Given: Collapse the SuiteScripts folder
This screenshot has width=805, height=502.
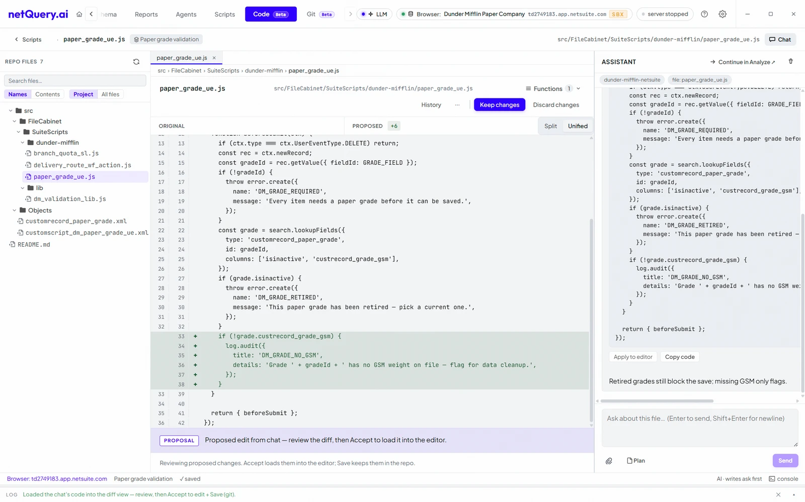Looking at the screenshot, I should [x=19, y=132].
